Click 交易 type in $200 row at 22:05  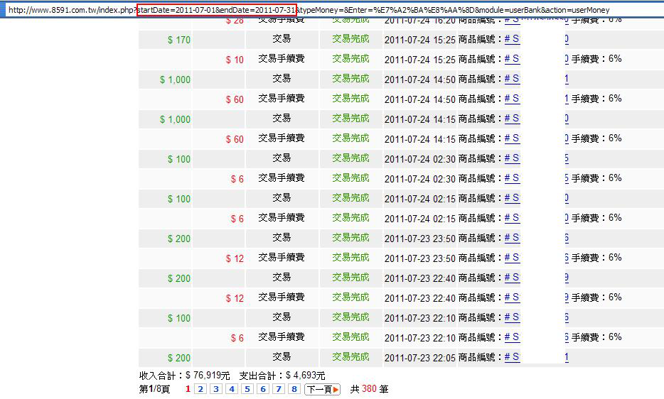(282, 356)
